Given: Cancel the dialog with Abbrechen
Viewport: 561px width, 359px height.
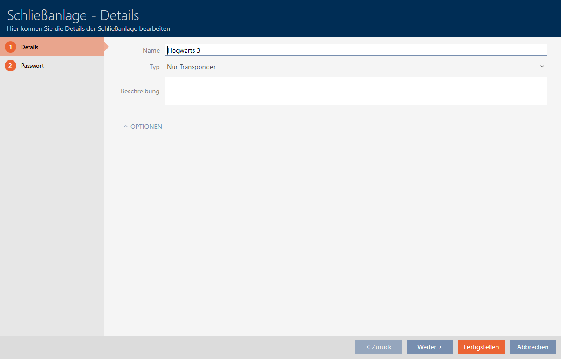Looking at the screenshot, I should 532,347.
